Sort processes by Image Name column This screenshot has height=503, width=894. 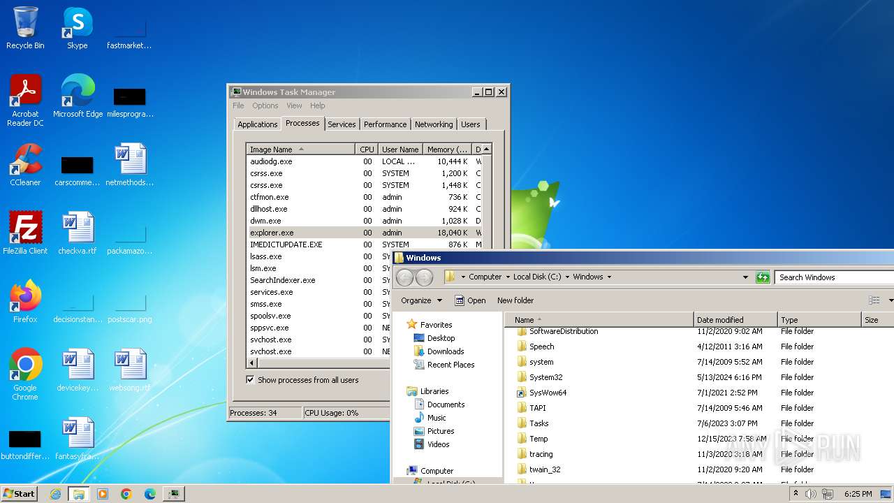point(300,149)
